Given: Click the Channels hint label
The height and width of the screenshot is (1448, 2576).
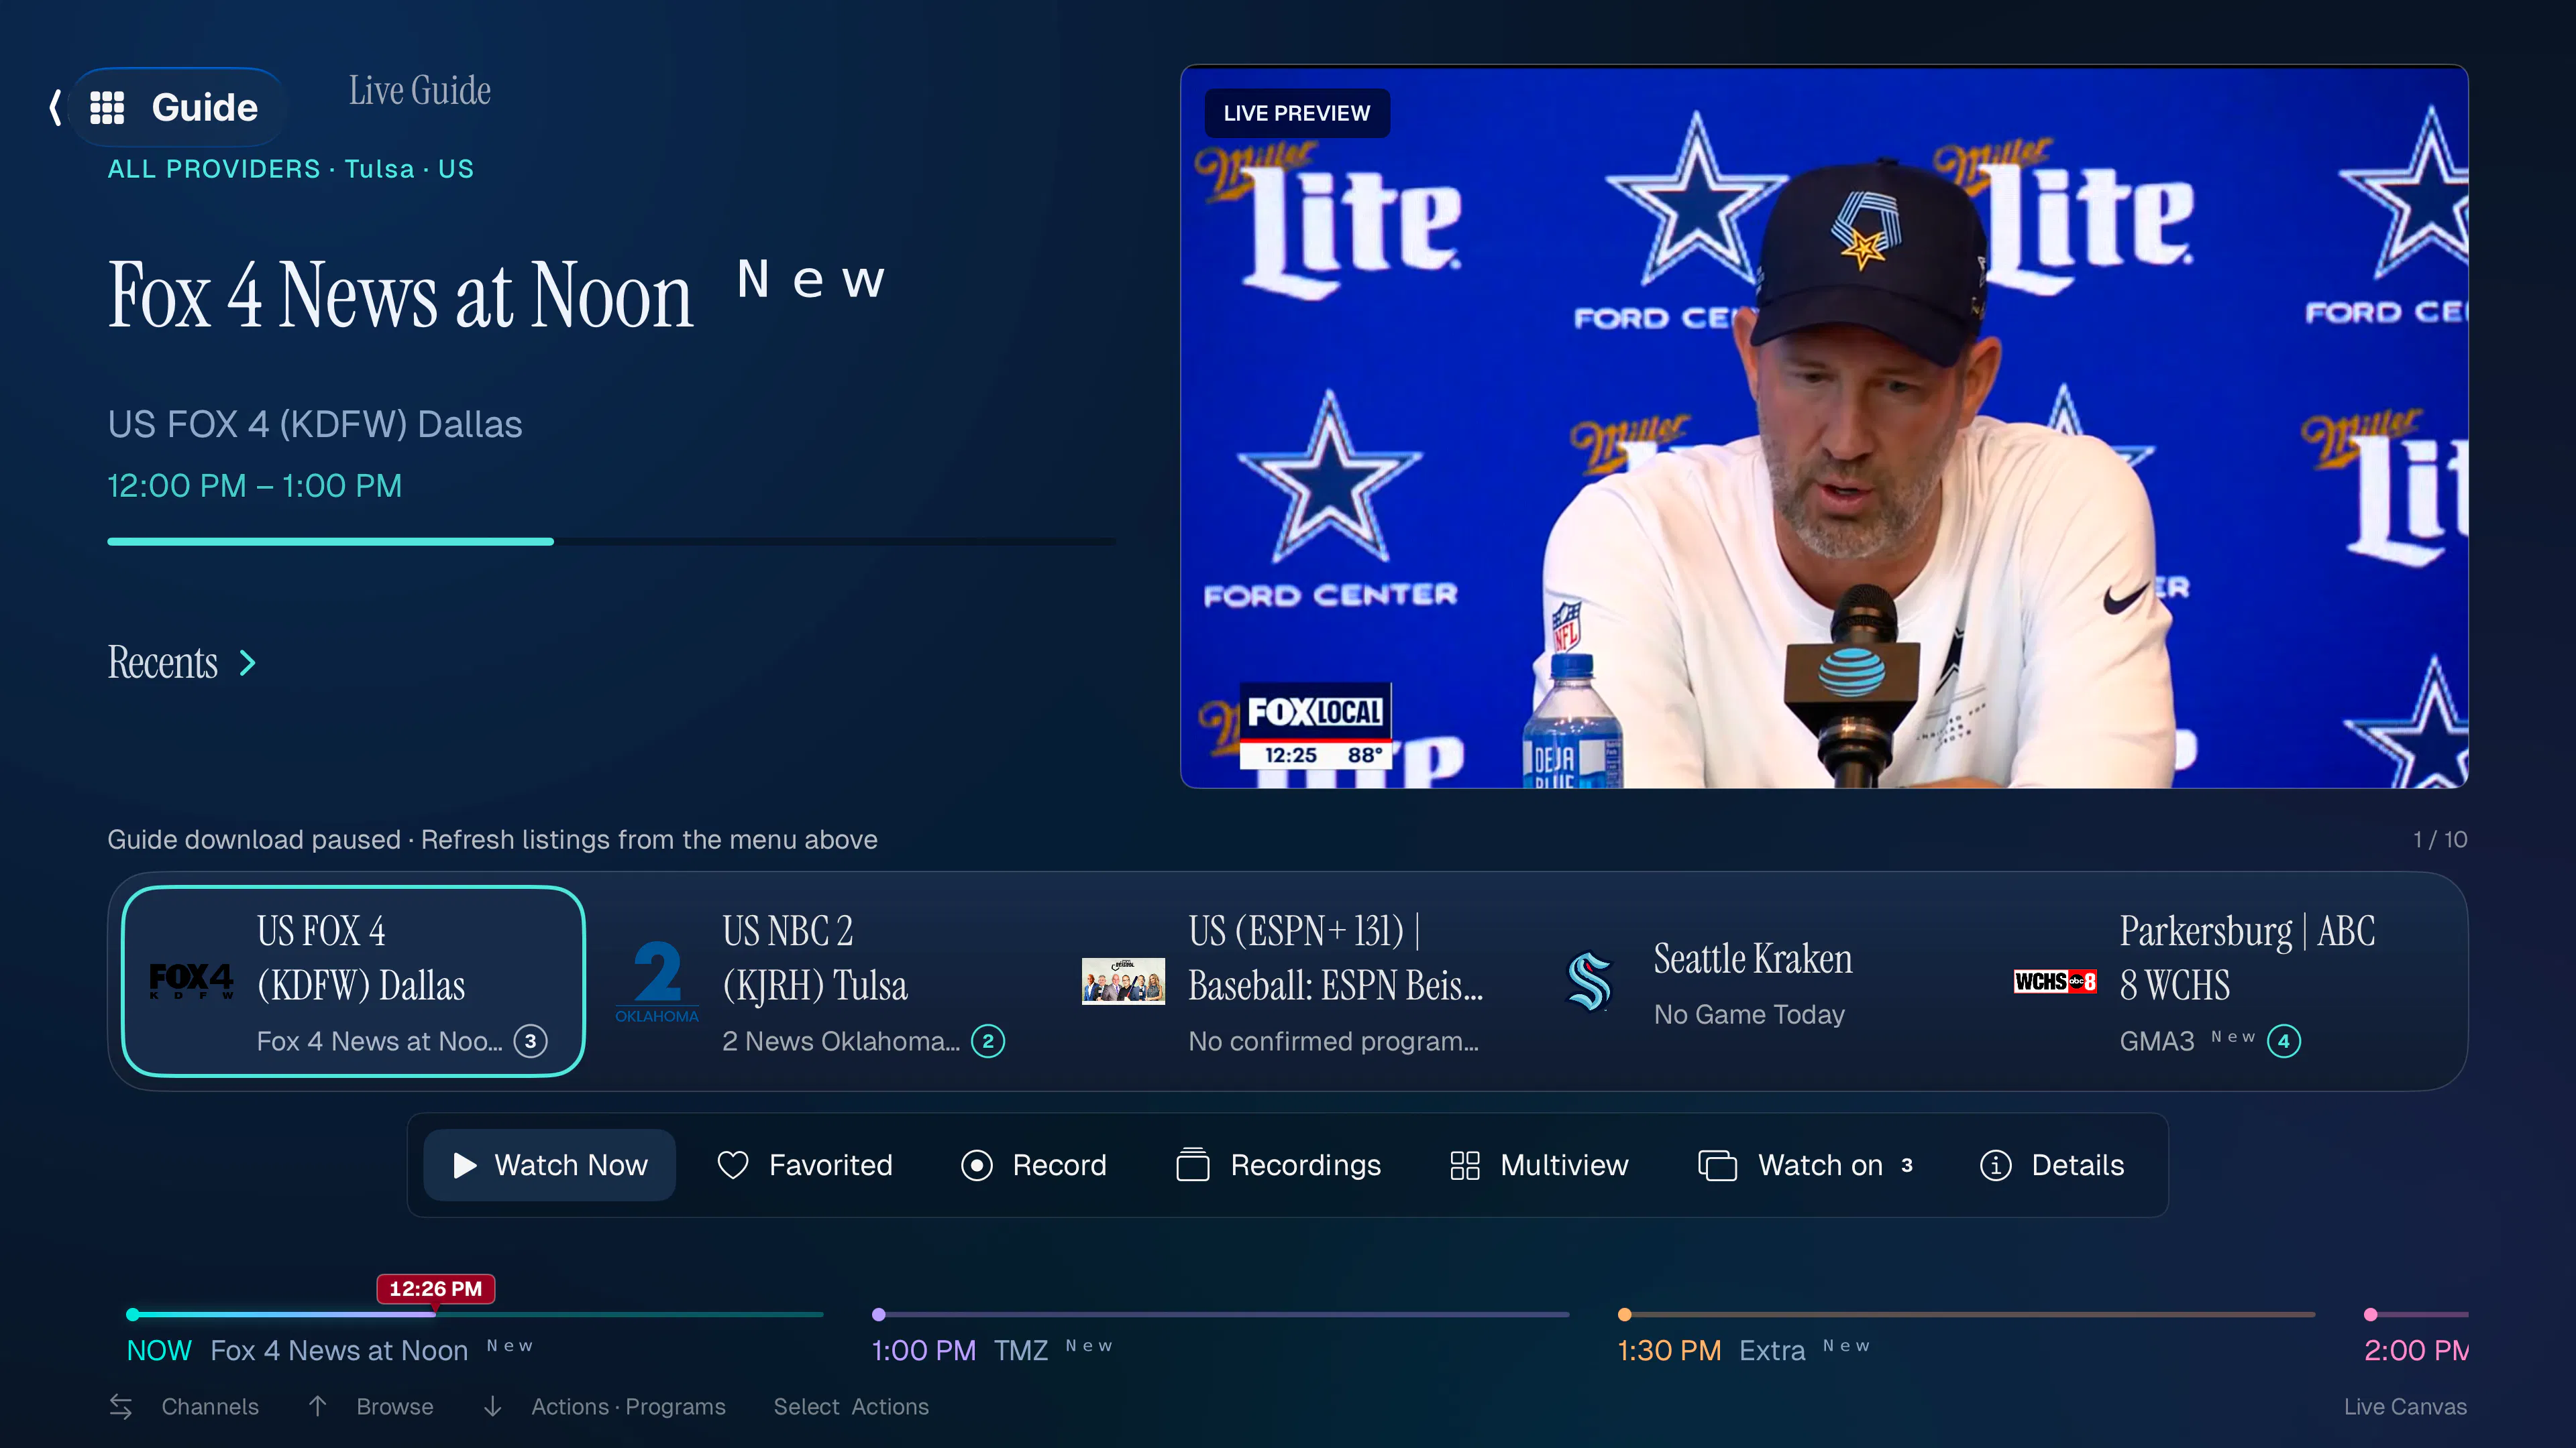Looking at the screenshot, I should click(210, 1406).
